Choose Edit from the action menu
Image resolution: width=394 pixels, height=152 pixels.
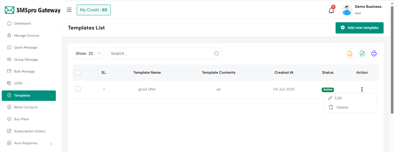coord(338,98)
